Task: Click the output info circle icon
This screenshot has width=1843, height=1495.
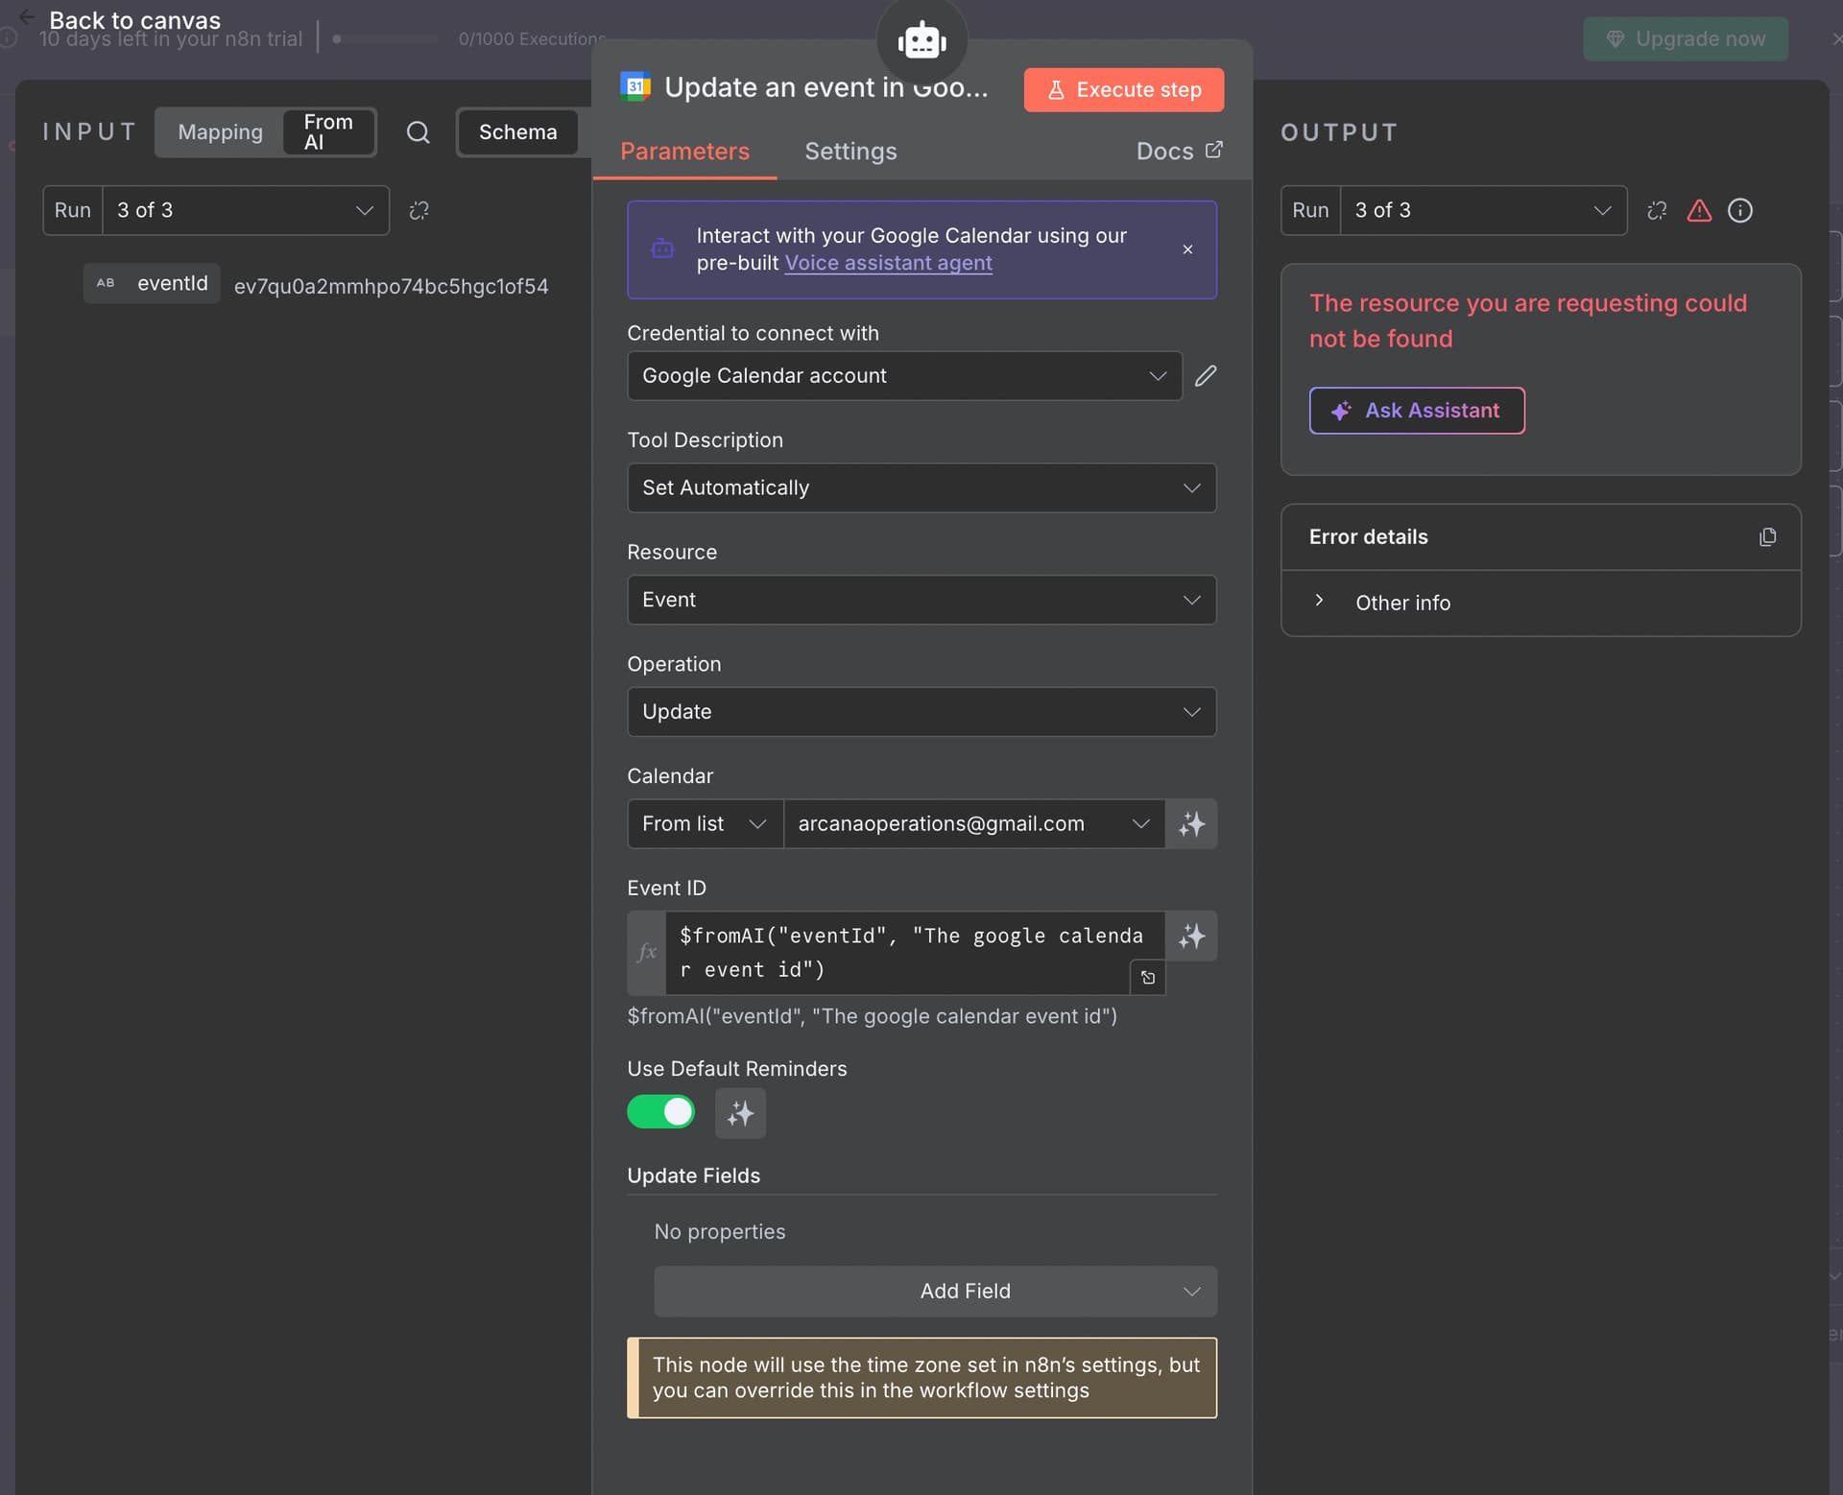Action: (x=1739, y=211)
